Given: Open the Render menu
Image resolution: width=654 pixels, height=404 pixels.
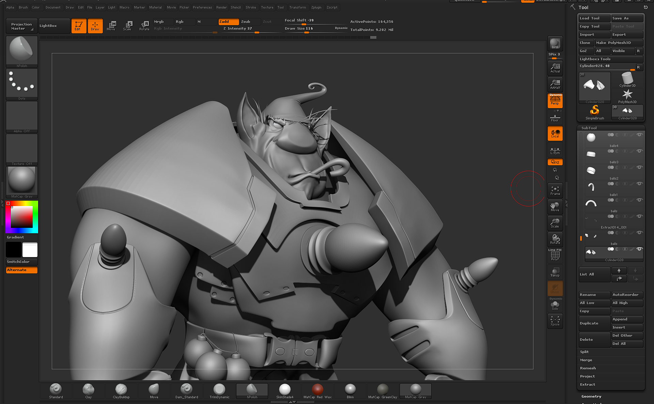Looking at the screenshot, I should pos(221,7).
